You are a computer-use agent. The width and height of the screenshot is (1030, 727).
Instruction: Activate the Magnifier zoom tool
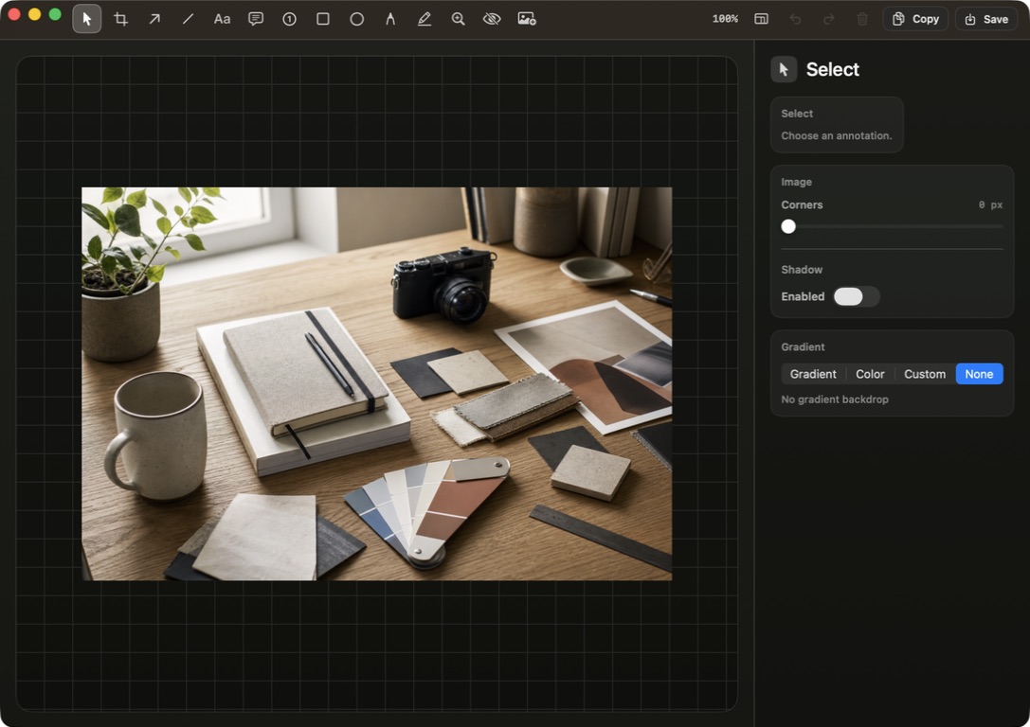tap(459, 19)
